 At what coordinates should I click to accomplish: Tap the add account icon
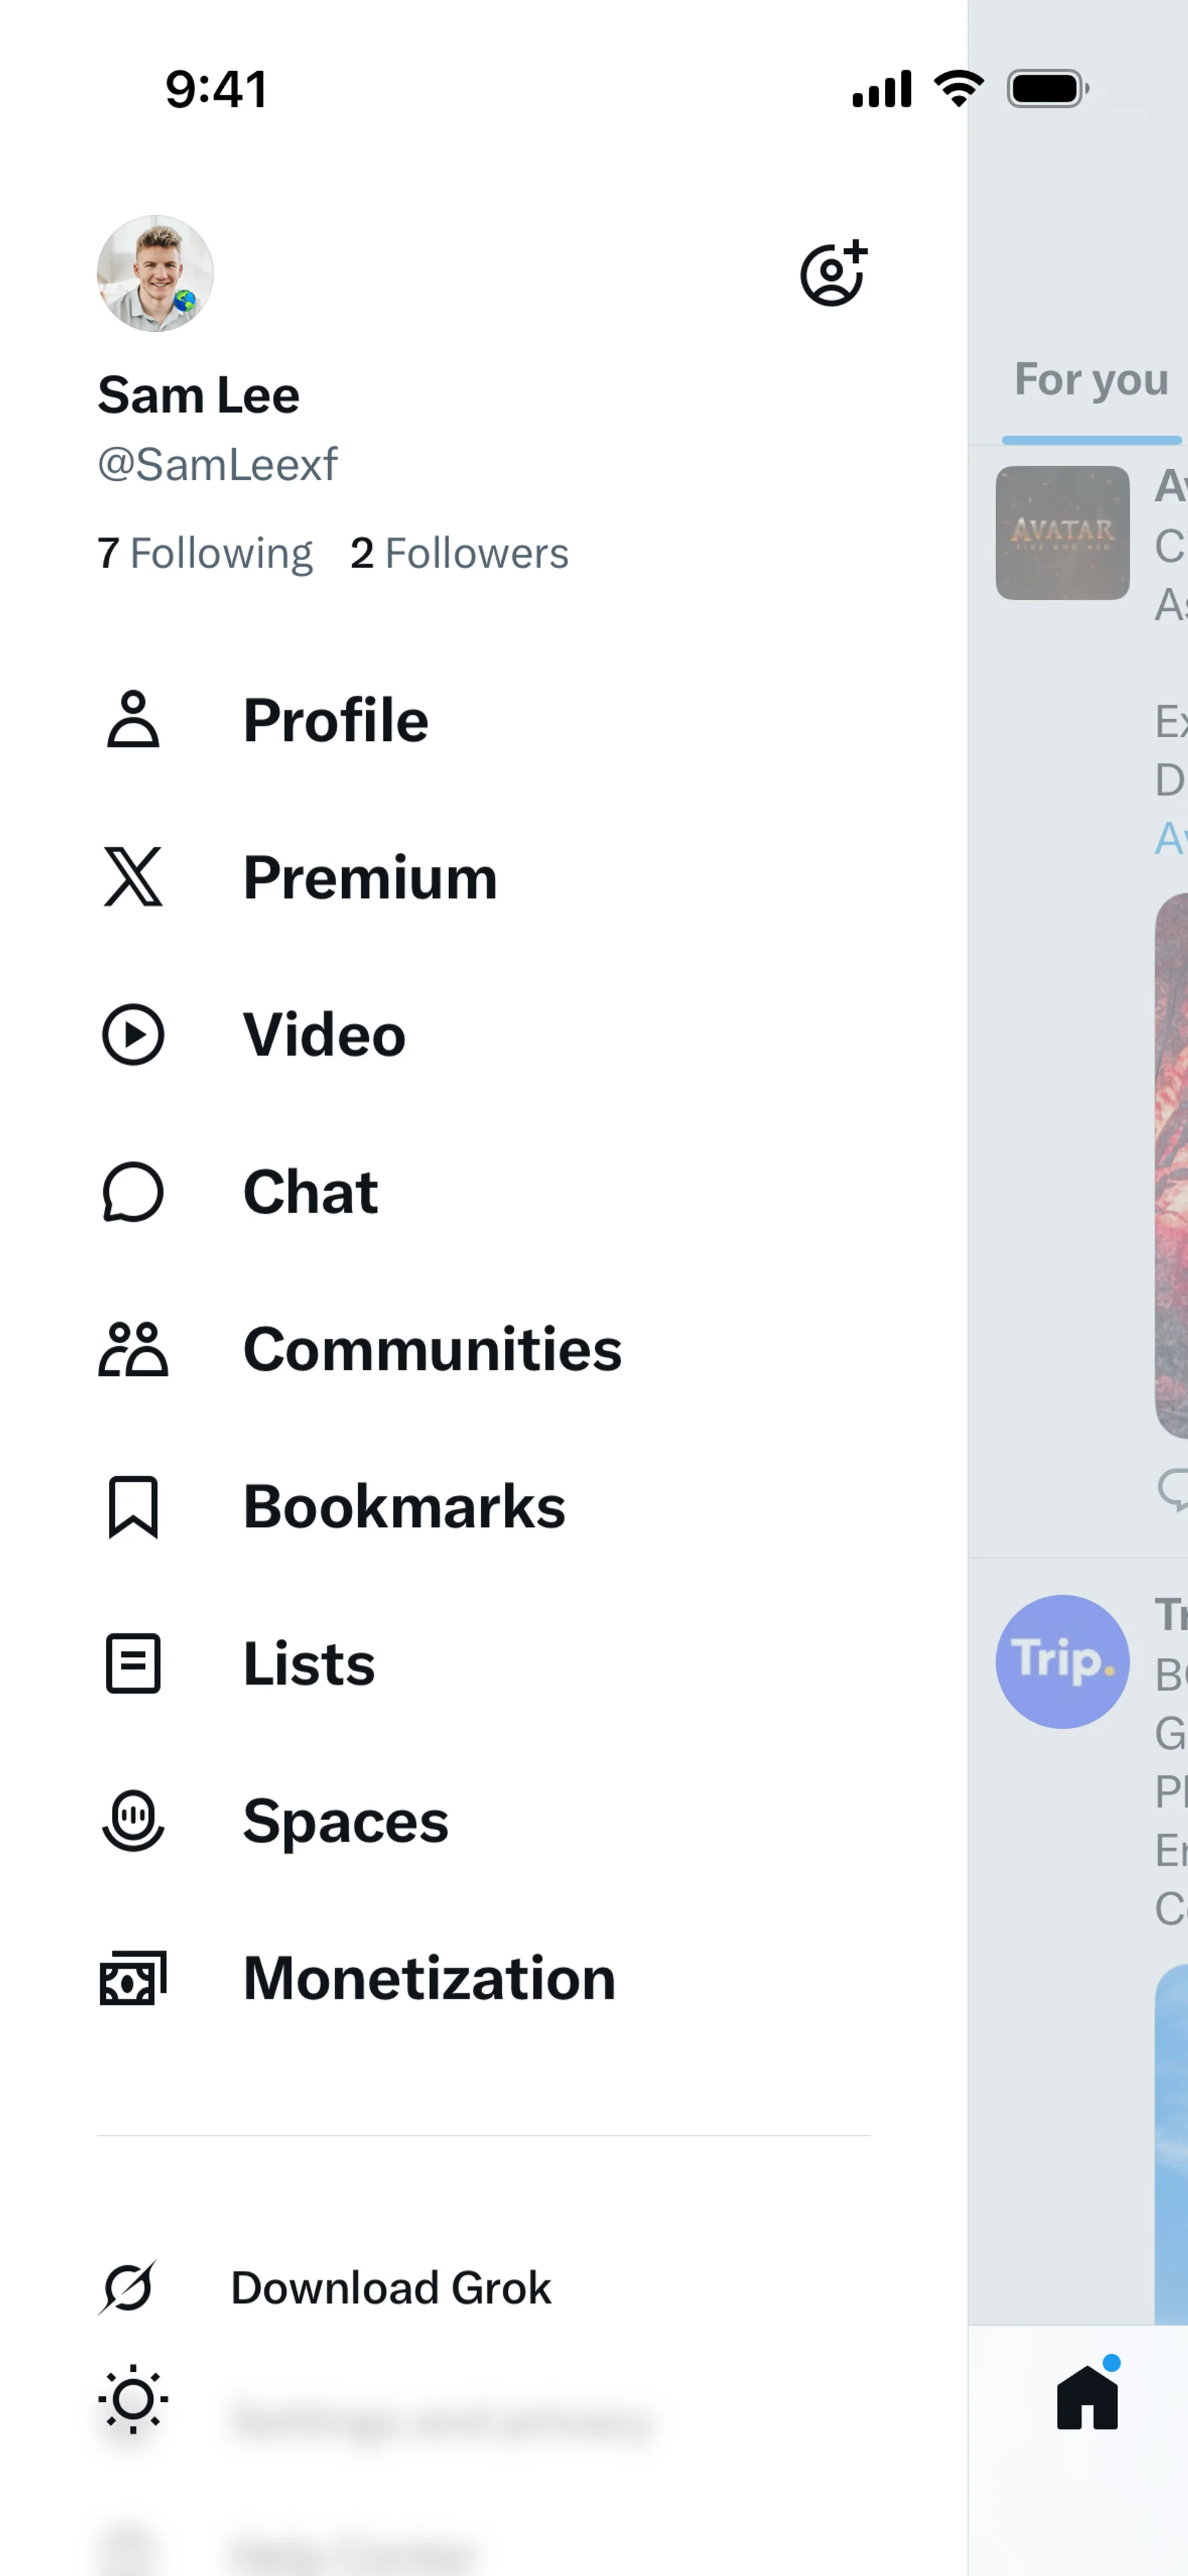(834, 273)
